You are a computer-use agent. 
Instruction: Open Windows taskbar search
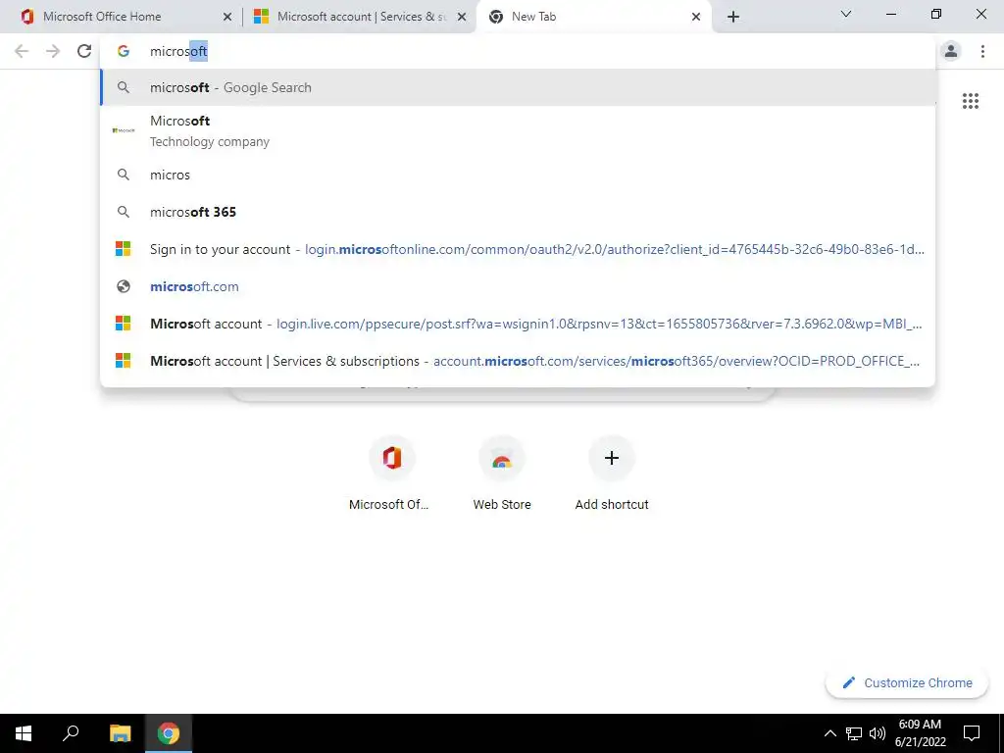[71, 733]
